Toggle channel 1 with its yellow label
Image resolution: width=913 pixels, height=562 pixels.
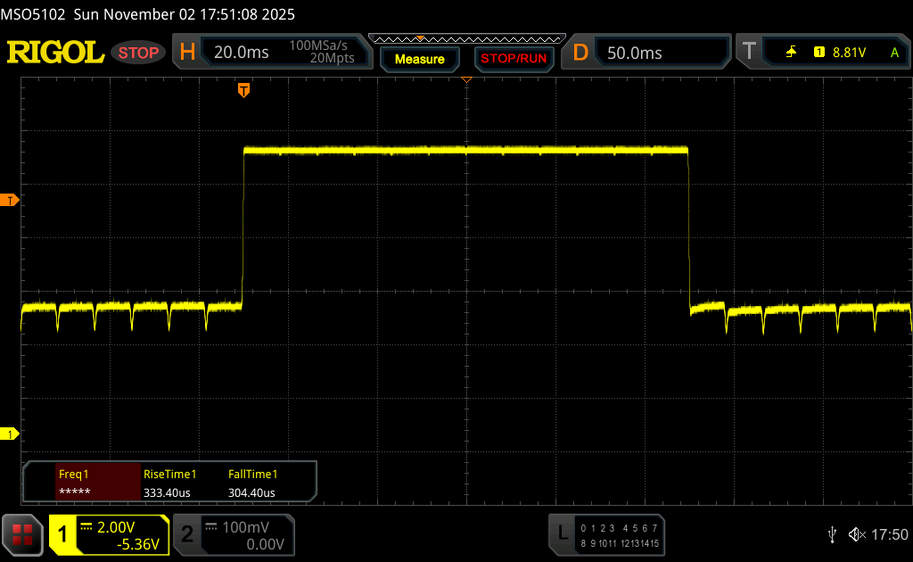click(x=63, y=534)
